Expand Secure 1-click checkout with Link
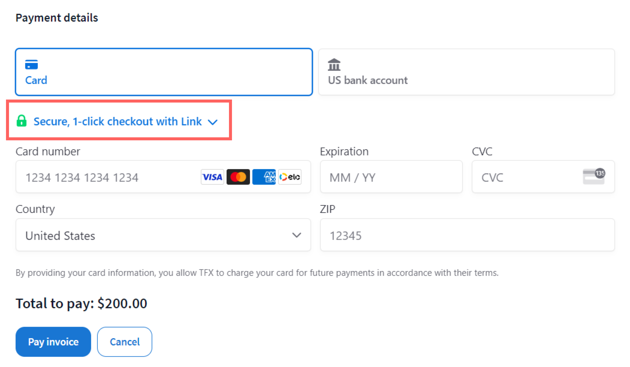Viewport: 630px width, 367px height. (x=117, y=121)
